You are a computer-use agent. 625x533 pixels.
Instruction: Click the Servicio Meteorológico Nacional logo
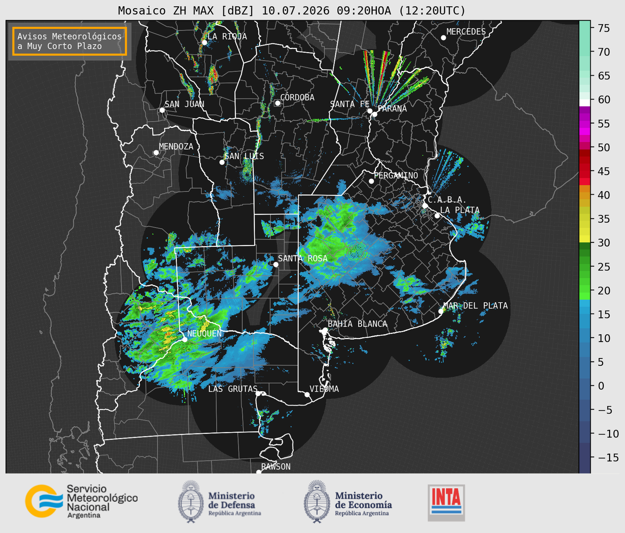pyautogui.click(x=82, y=501)
